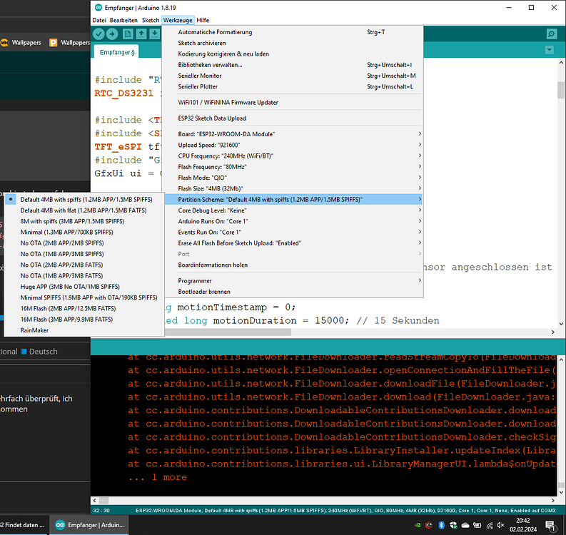The height and width of the screenshot is (535, 566).
Task: Click the New sketch toolbar icon
Action: pos(129,34)
